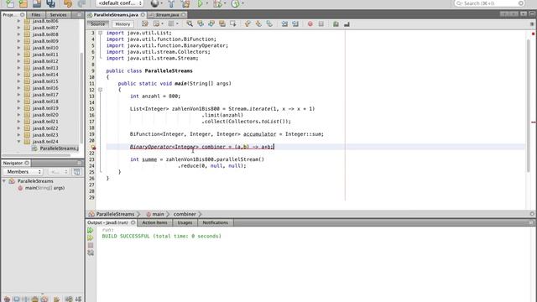Collapse the main method fold at line 12

point(100,90)
